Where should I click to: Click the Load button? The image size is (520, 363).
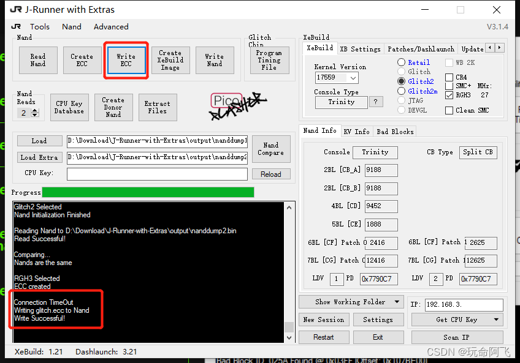click(x=39, y=141)
